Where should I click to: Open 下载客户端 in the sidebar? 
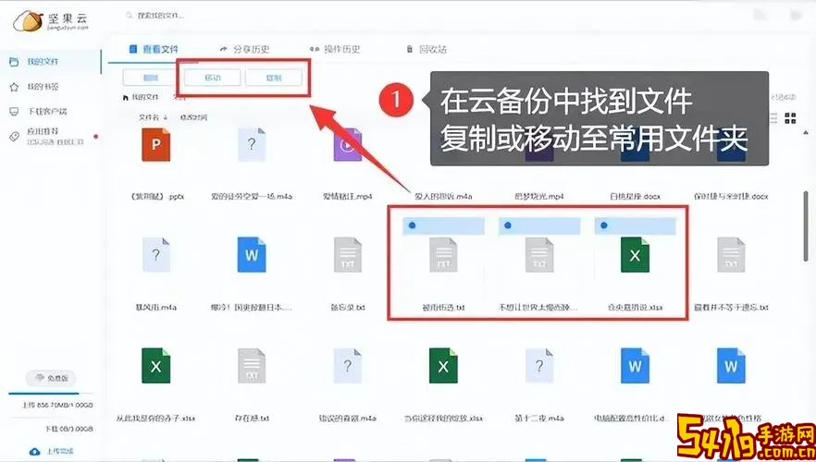(x=47, y=111)
